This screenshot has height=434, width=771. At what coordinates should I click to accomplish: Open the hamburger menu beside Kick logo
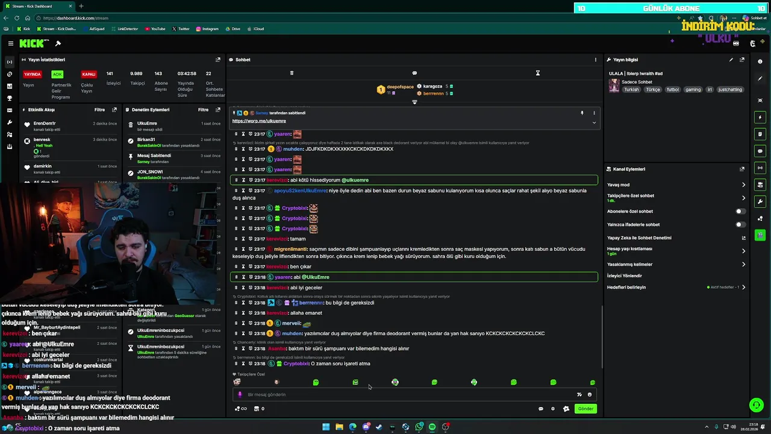pos(11,43)
